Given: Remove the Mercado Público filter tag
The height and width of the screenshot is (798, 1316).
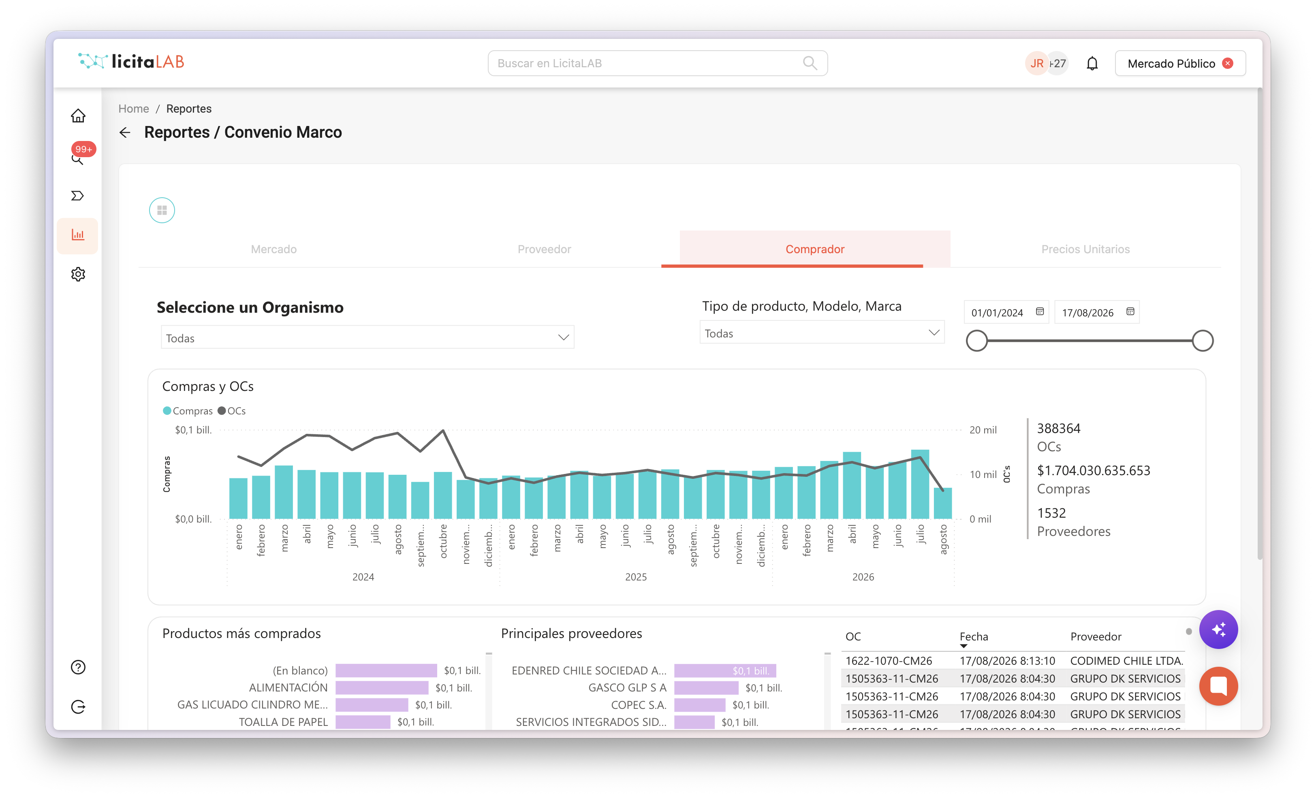Looking at the screenshot, I should point(1228,64).
